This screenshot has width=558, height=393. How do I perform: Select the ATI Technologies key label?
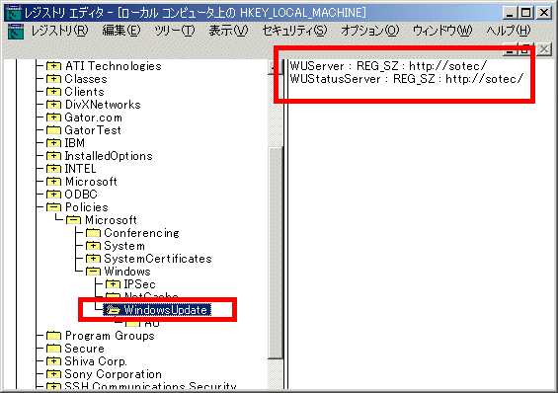point(114,66)
